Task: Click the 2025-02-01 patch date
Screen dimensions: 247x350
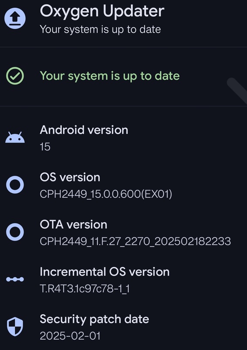Action: pyautogui.click(x=70, y=336)
